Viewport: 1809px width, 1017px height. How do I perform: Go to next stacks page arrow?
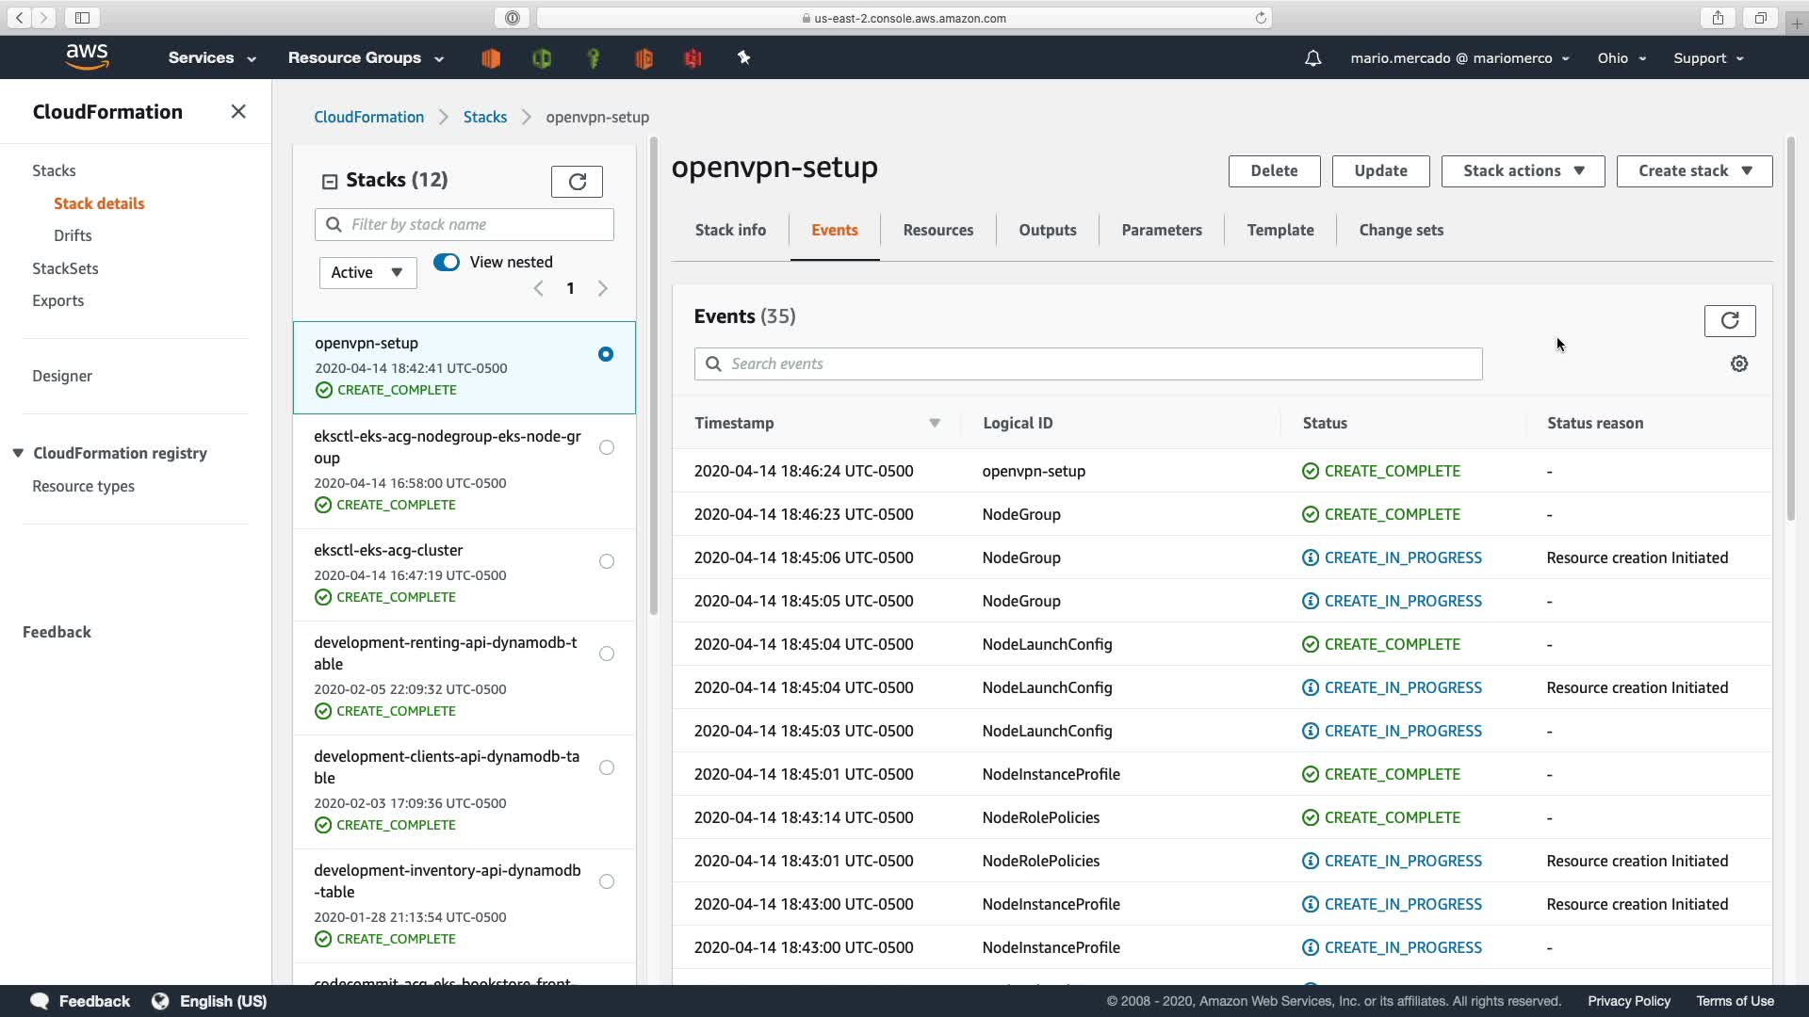603,288
